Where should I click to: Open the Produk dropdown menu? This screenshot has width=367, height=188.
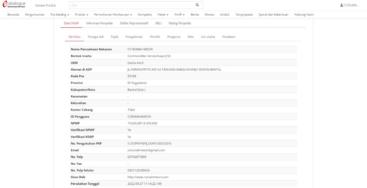pos(81,14)
